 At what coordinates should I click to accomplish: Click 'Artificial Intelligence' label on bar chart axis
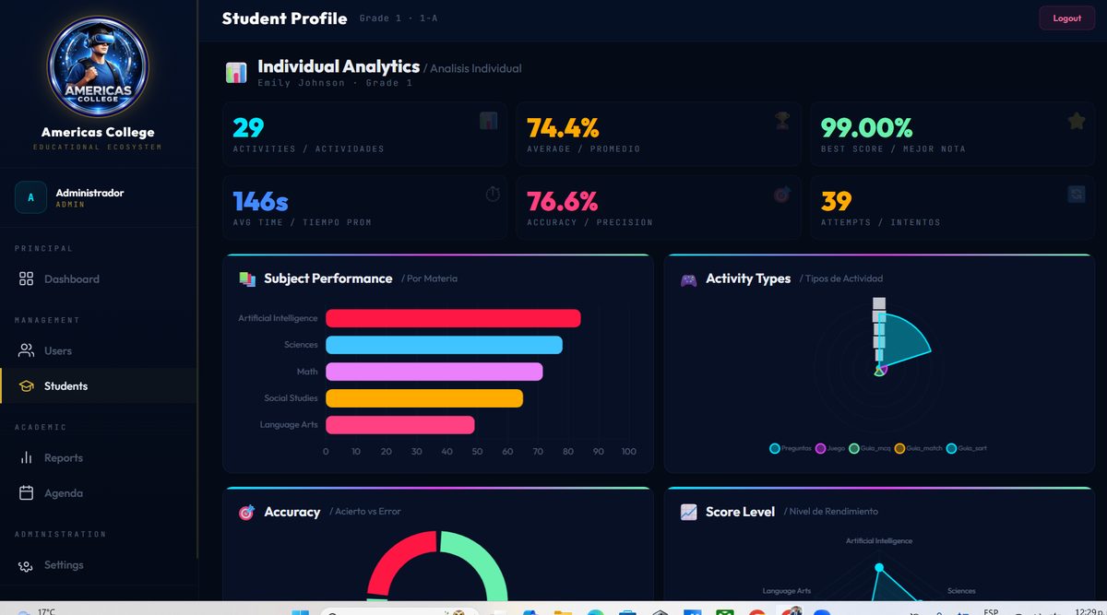coord(278,318)
